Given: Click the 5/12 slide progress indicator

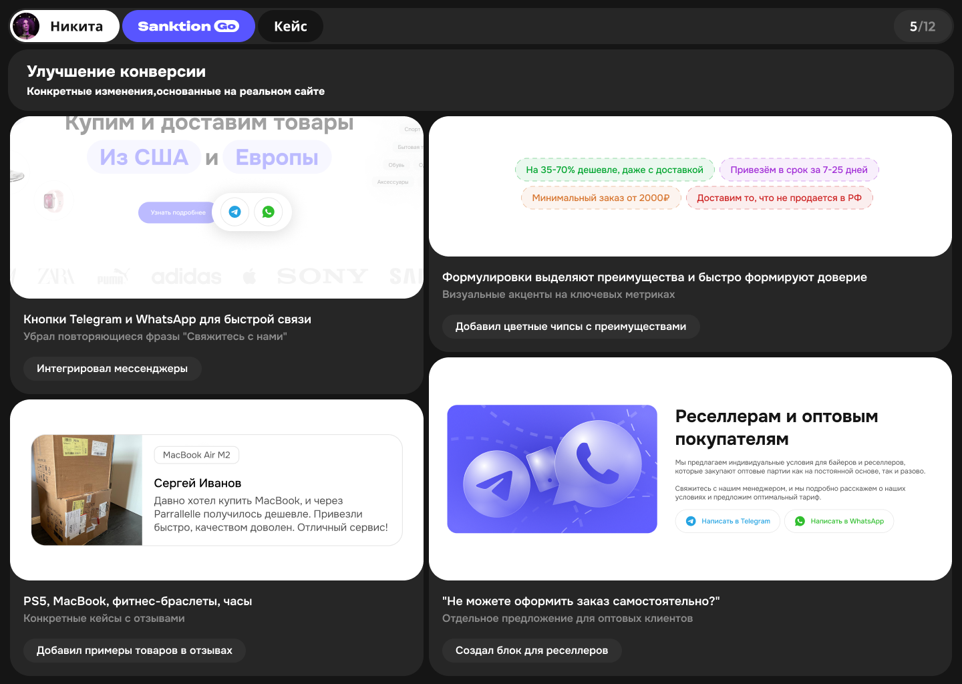Looking at the screenshot, I should (x=923, y=26).
